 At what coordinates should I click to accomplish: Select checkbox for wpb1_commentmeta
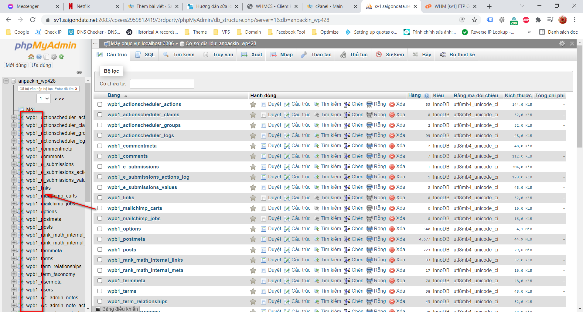pyautogui.click(x=100, y=146)
